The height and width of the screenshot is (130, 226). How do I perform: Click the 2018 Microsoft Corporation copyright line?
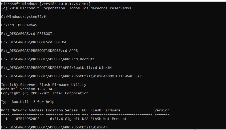[67, 8]
